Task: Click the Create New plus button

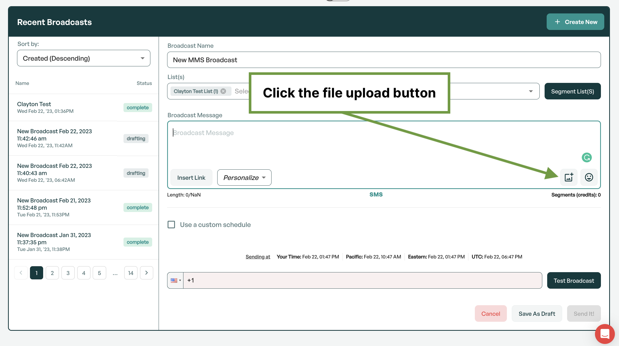Action: (x=575, y=22)
